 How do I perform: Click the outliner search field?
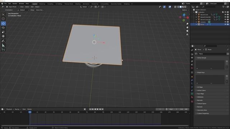pyautogui.click(x=209, y=7)
